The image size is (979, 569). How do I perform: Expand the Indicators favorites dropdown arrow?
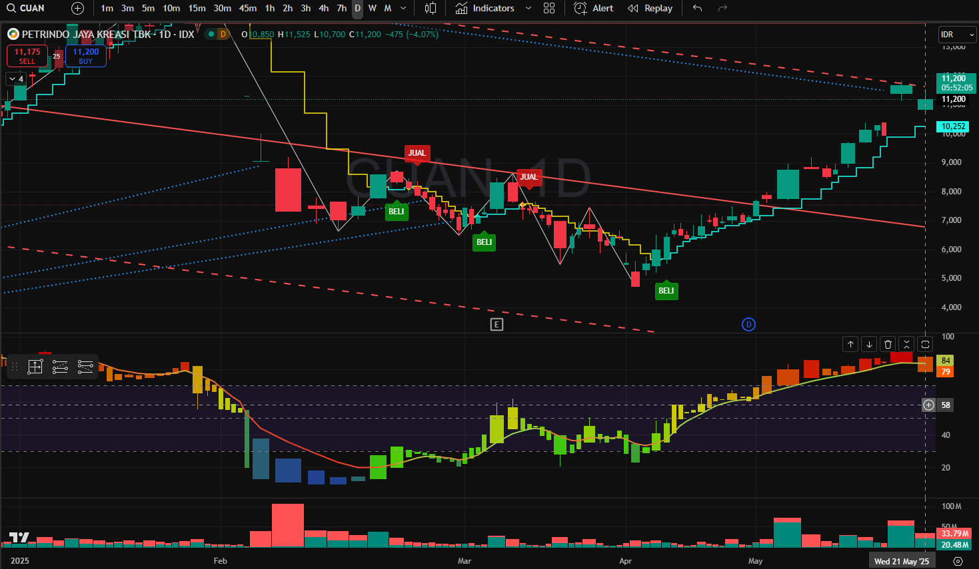click(x=528, y=8)
